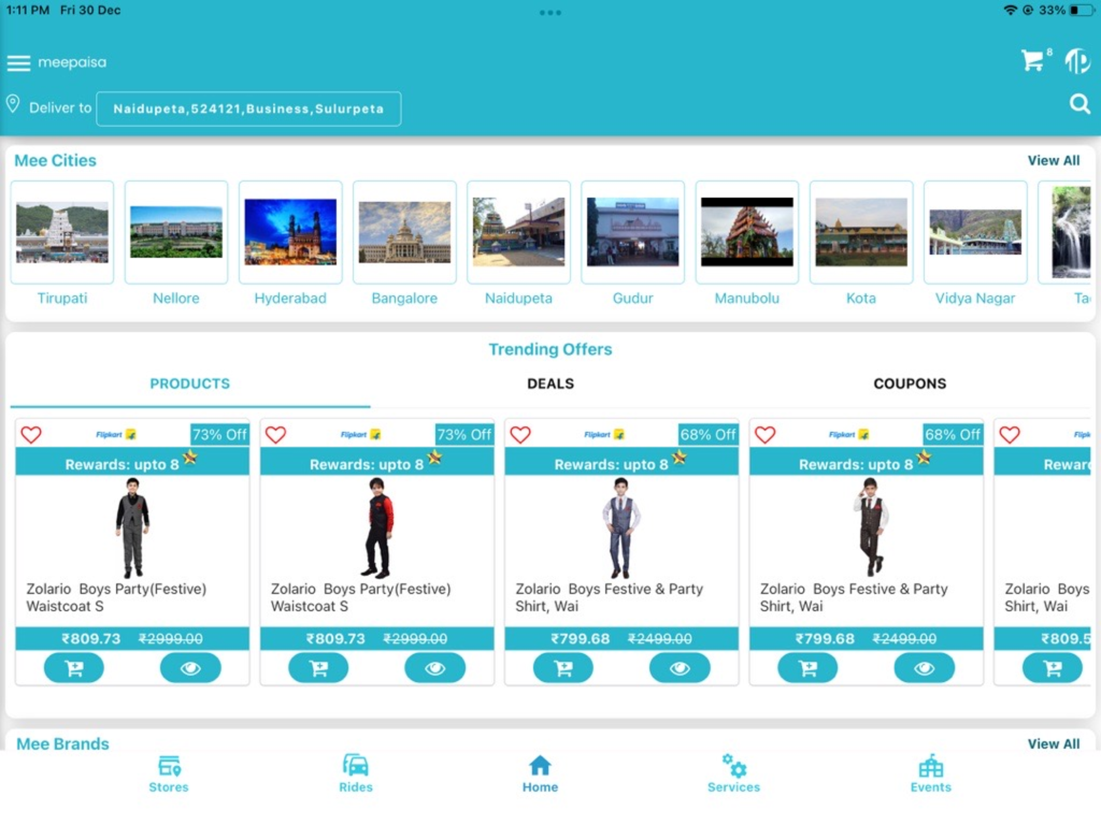The width and height of the screenshot is (1101, 825).
Task: Favorite the second 73% Off waistcoat product
Action: coord(275,435)
